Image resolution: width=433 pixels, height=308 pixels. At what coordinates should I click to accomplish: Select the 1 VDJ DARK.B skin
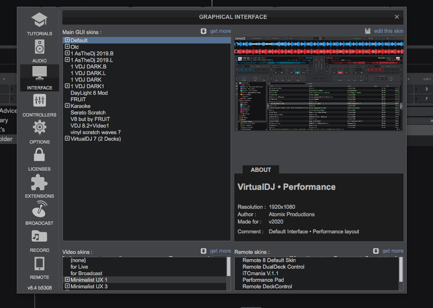[x=88, y=66]
